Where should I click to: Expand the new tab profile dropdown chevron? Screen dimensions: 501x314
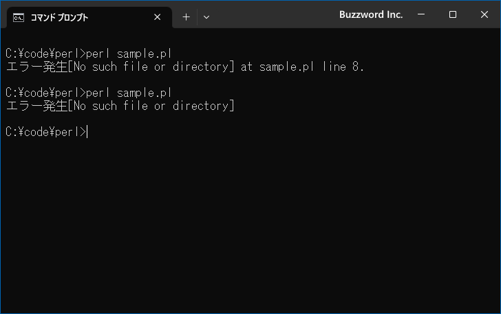pos(206,17)
